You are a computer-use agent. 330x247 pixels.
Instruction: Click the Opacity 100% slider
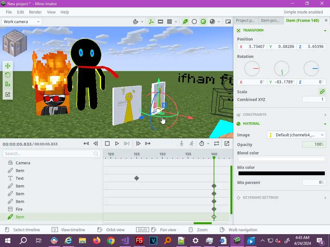point(314,144)
